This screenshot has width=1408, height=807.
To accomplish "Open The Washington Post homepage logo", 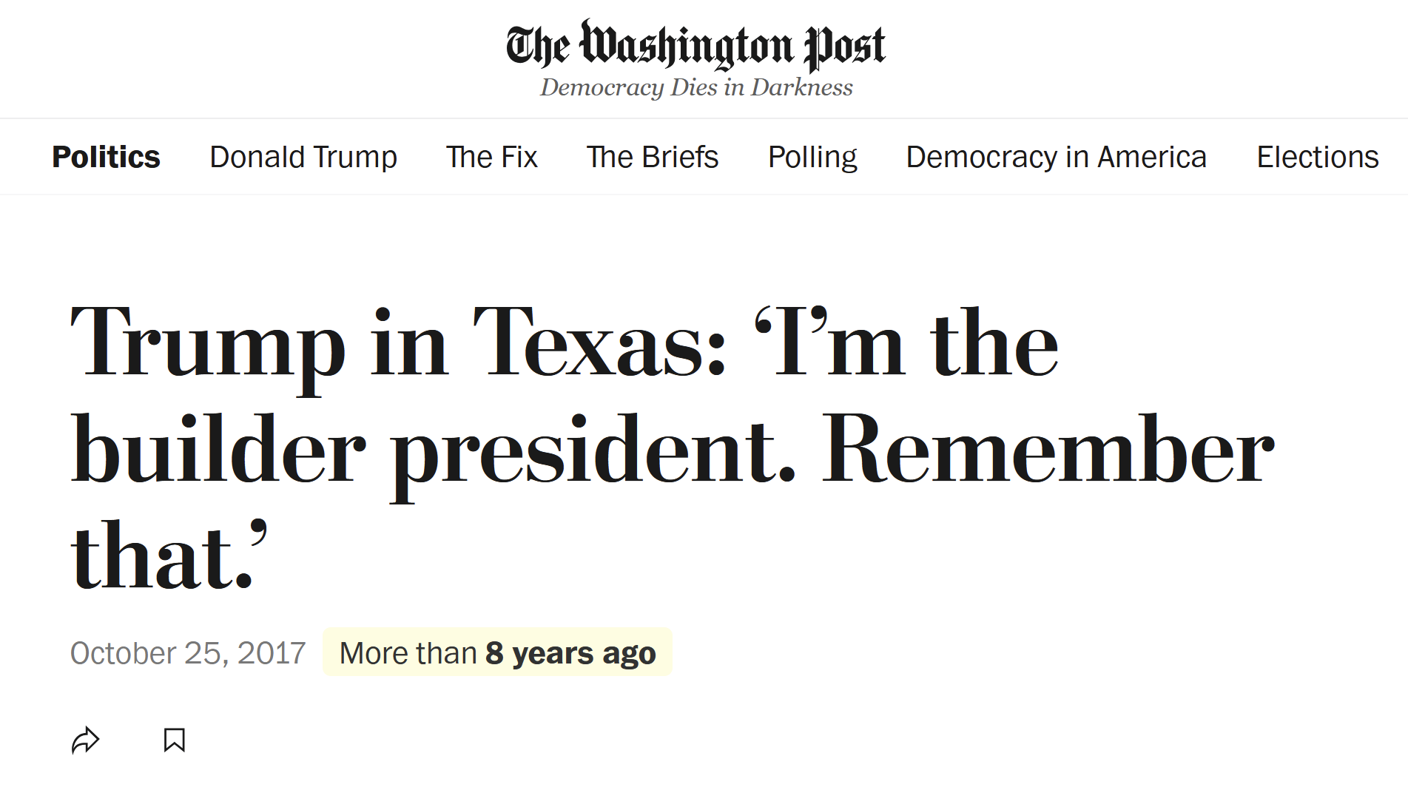I will 695,46.
